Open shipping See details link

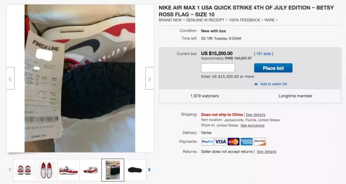tap(255, 115)
